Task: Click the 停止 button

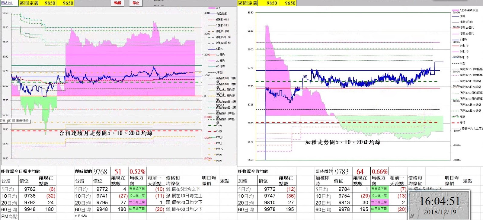Action: [x=136, y=3]
